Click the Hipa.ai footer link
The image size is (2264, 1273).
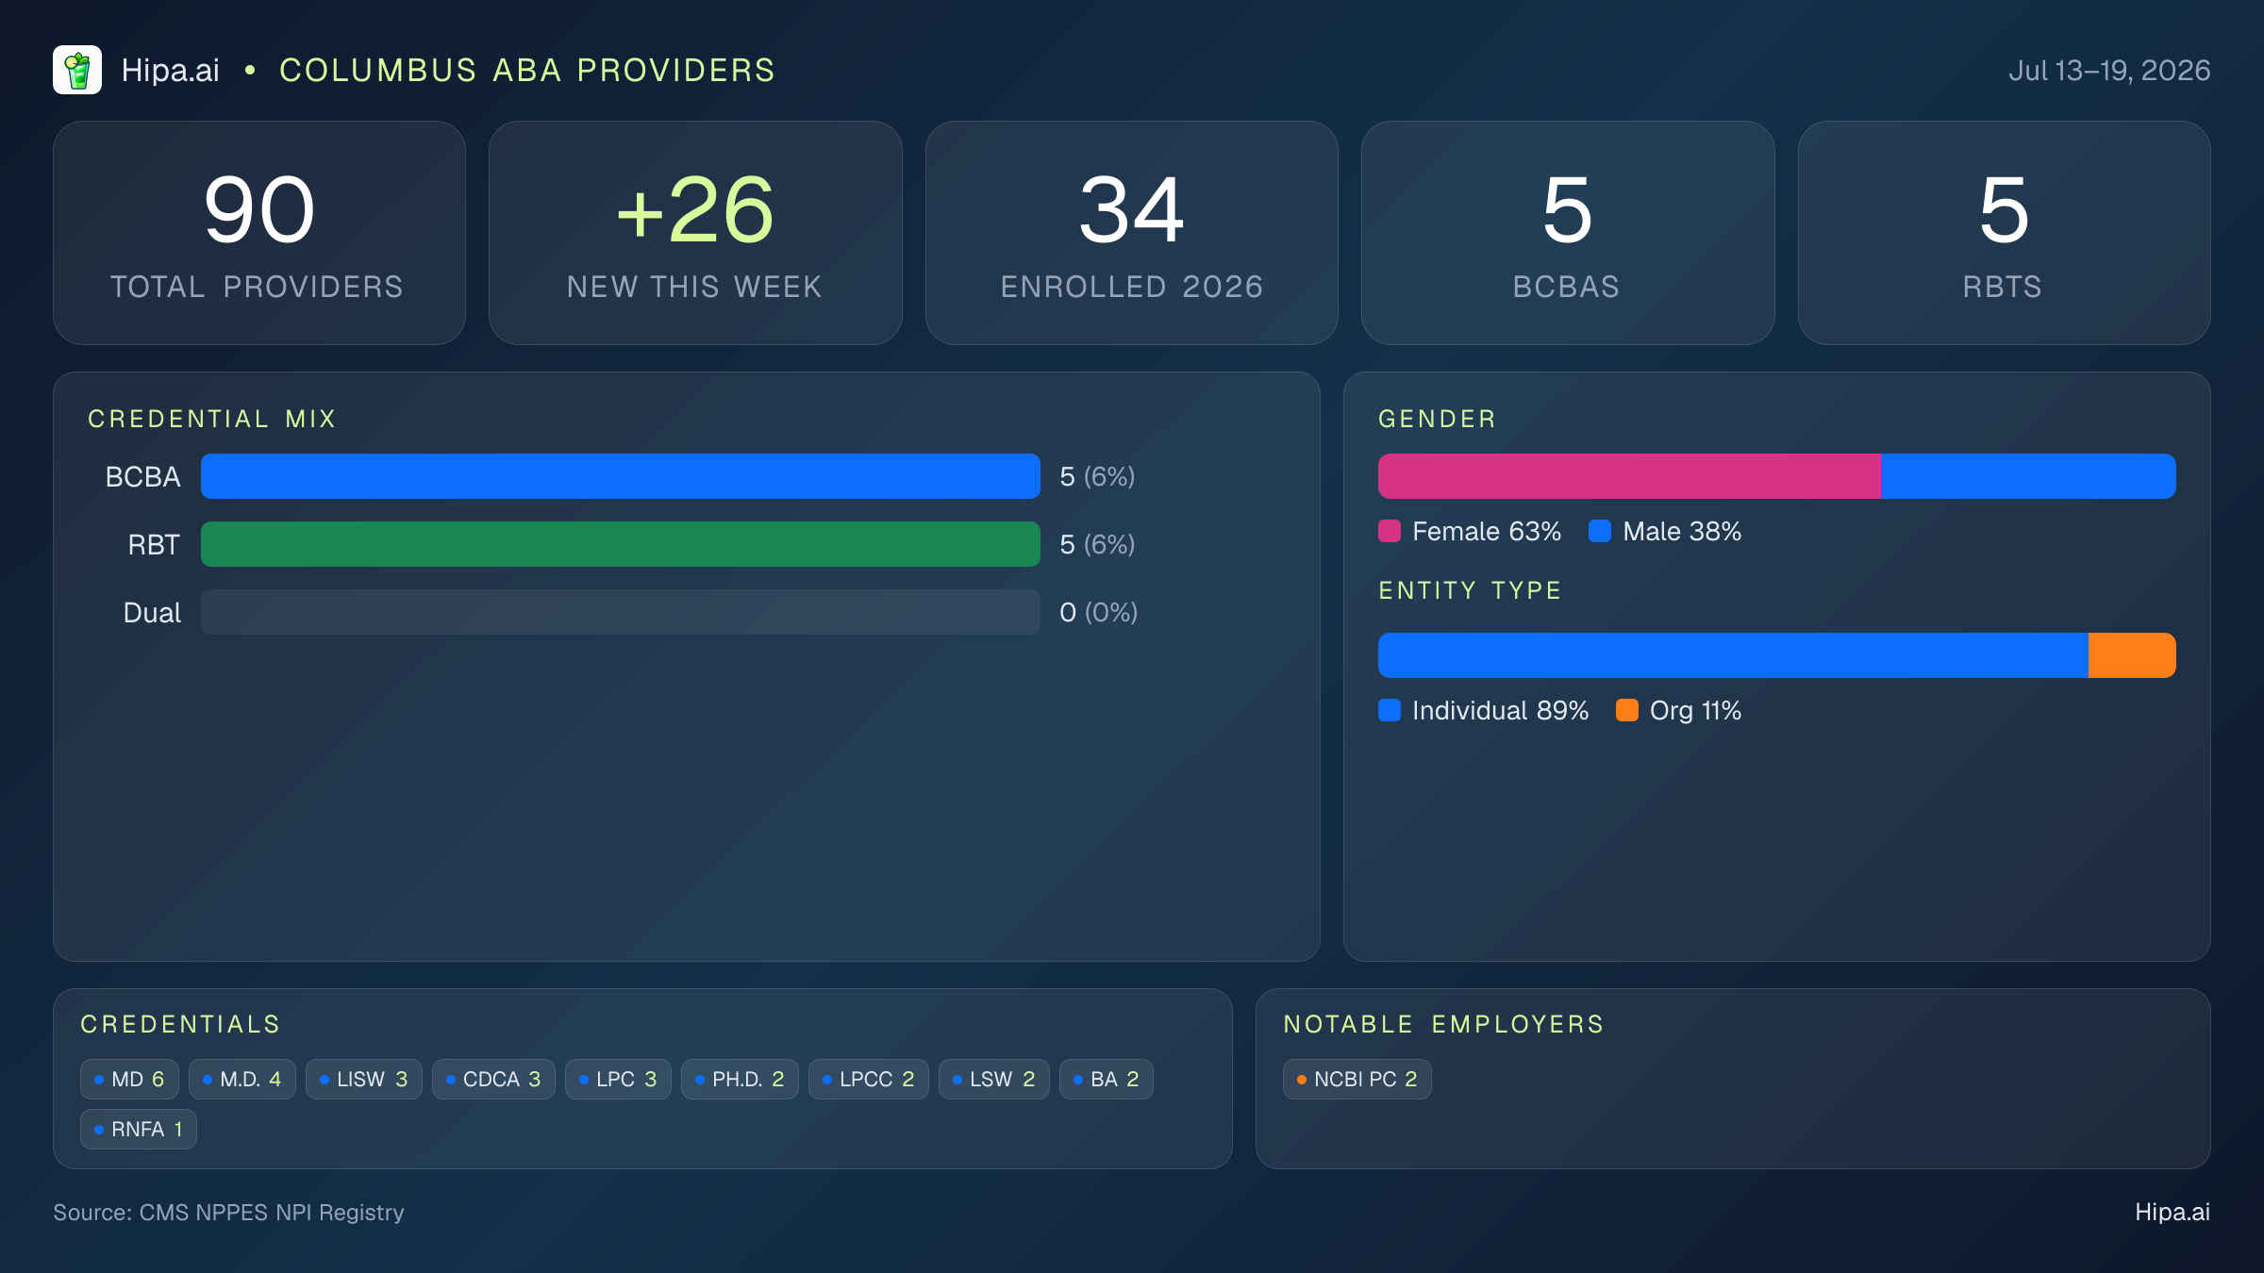click(2172, 1213)
